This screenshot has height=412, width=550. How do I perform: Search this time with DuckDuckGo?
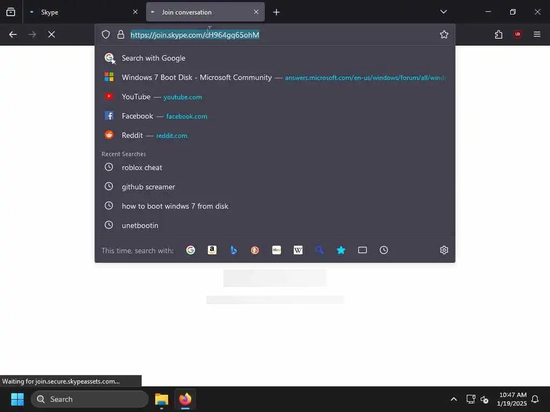[x=255, y=250]
